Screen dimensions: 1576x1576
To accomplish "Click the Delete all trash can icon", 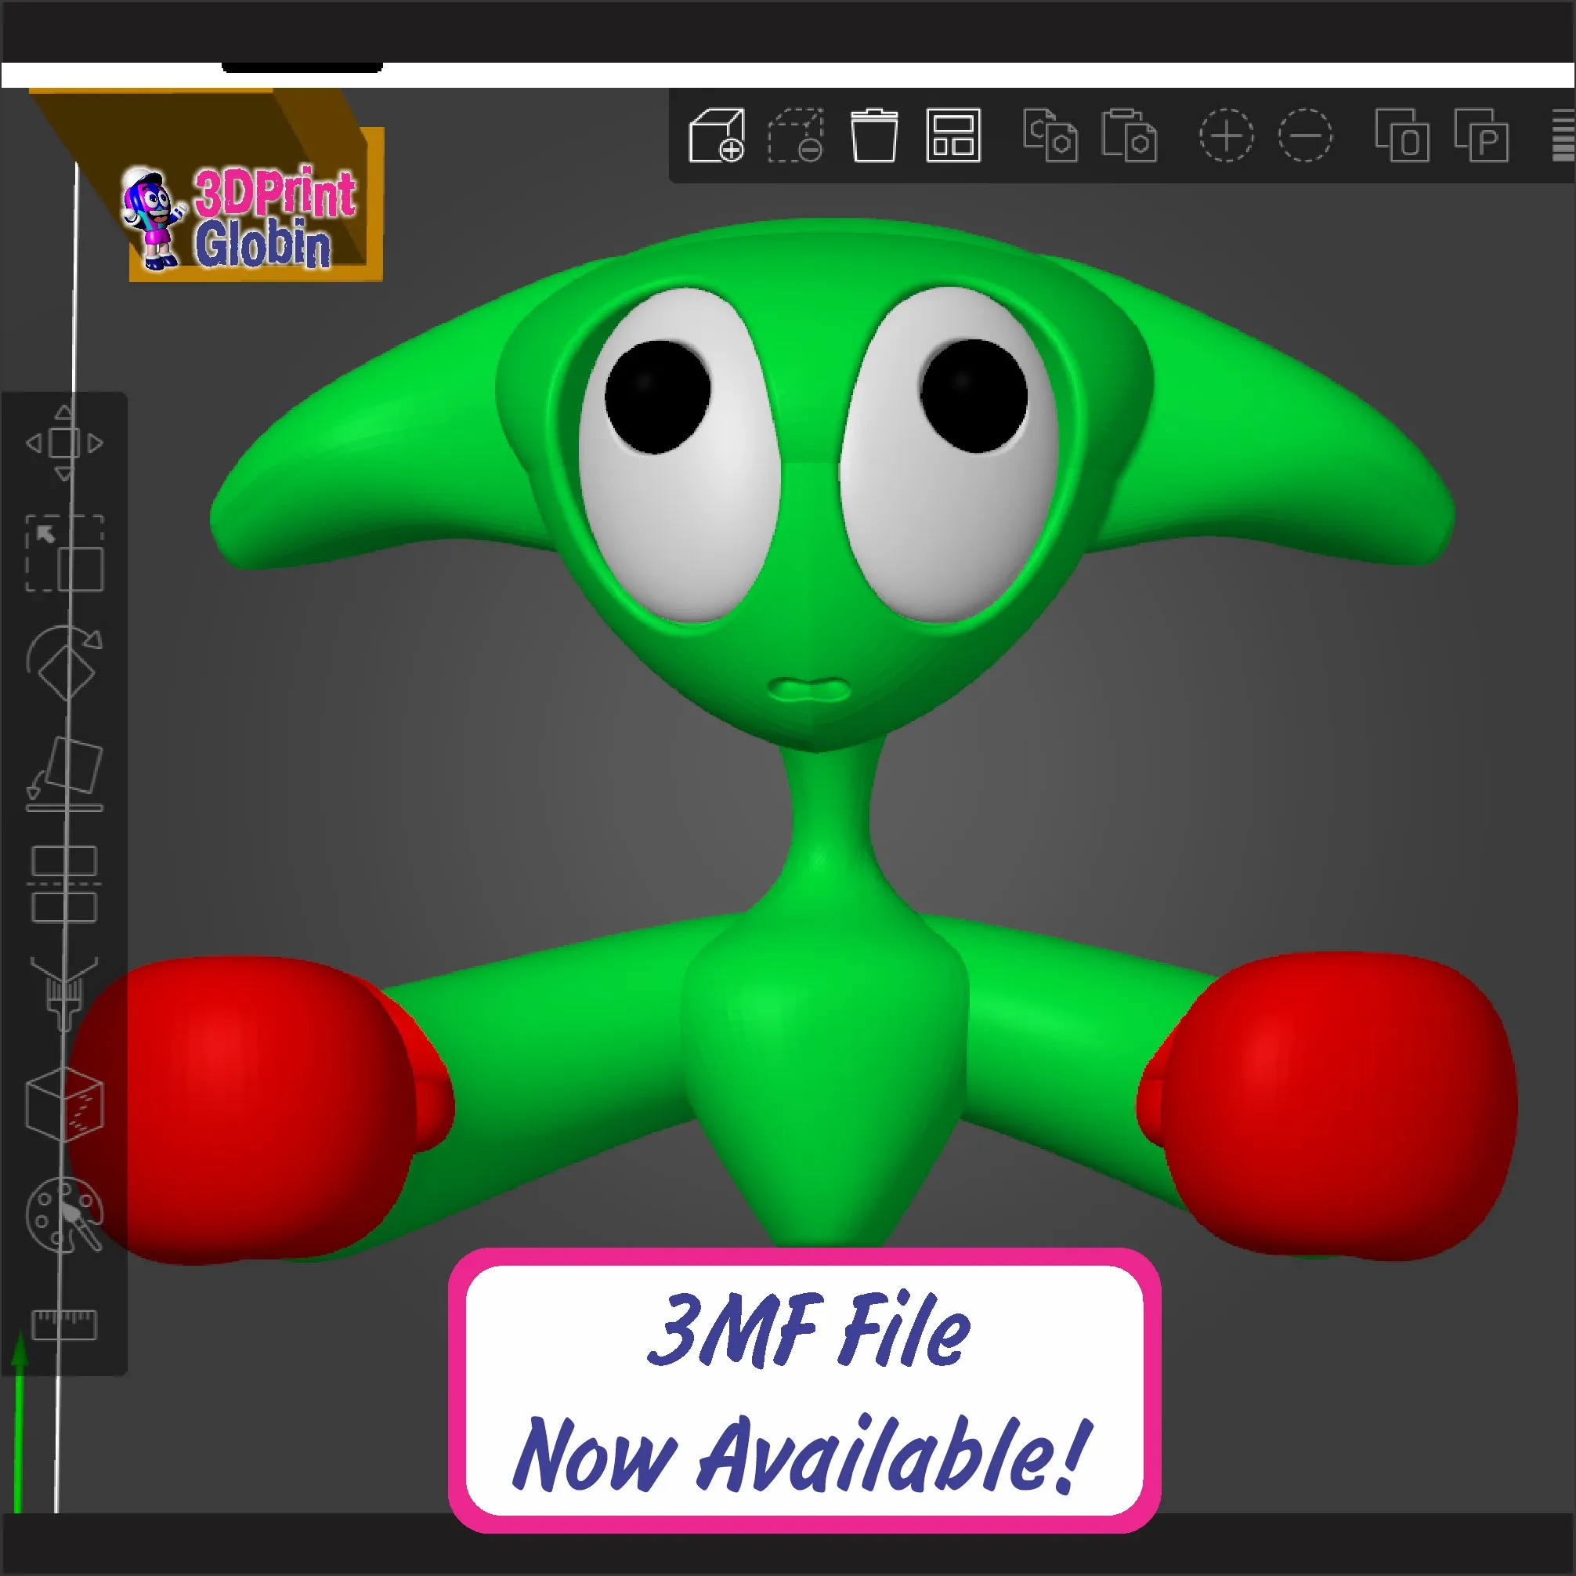I will (873, 135).
